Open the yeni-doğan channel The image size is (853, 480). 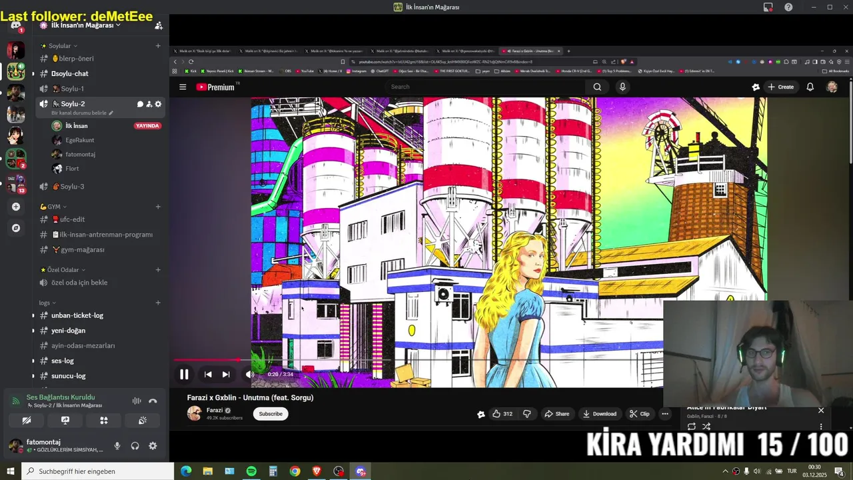[100, 331]
